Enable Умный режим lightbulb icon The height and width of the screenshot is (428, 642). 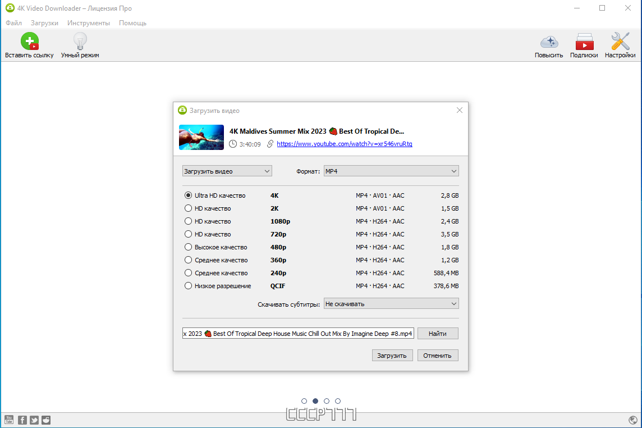[80, 42]
